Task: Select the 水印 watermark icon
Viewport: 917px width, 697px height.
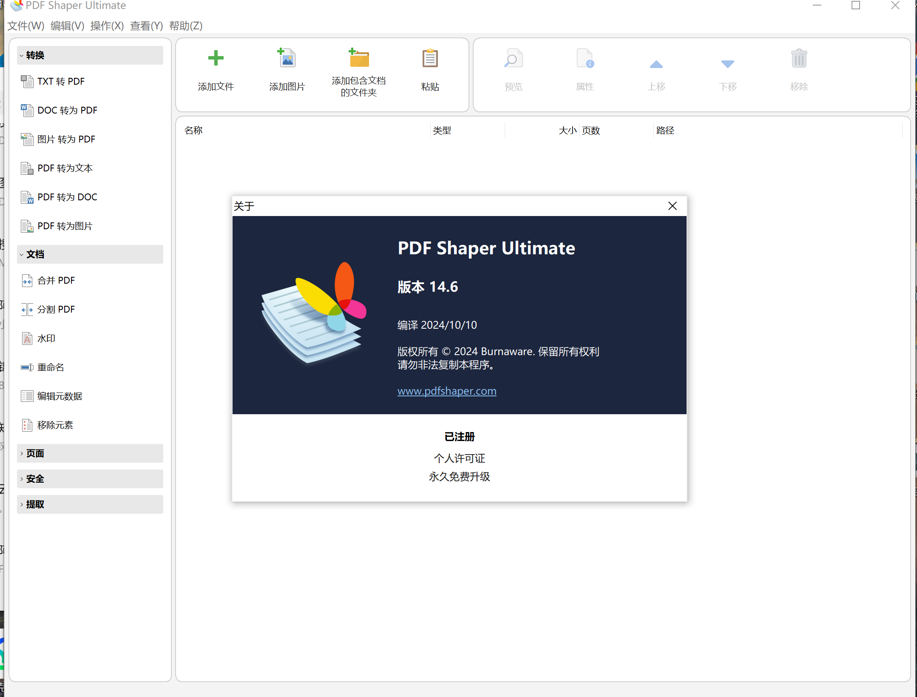Action: point(27,338)
